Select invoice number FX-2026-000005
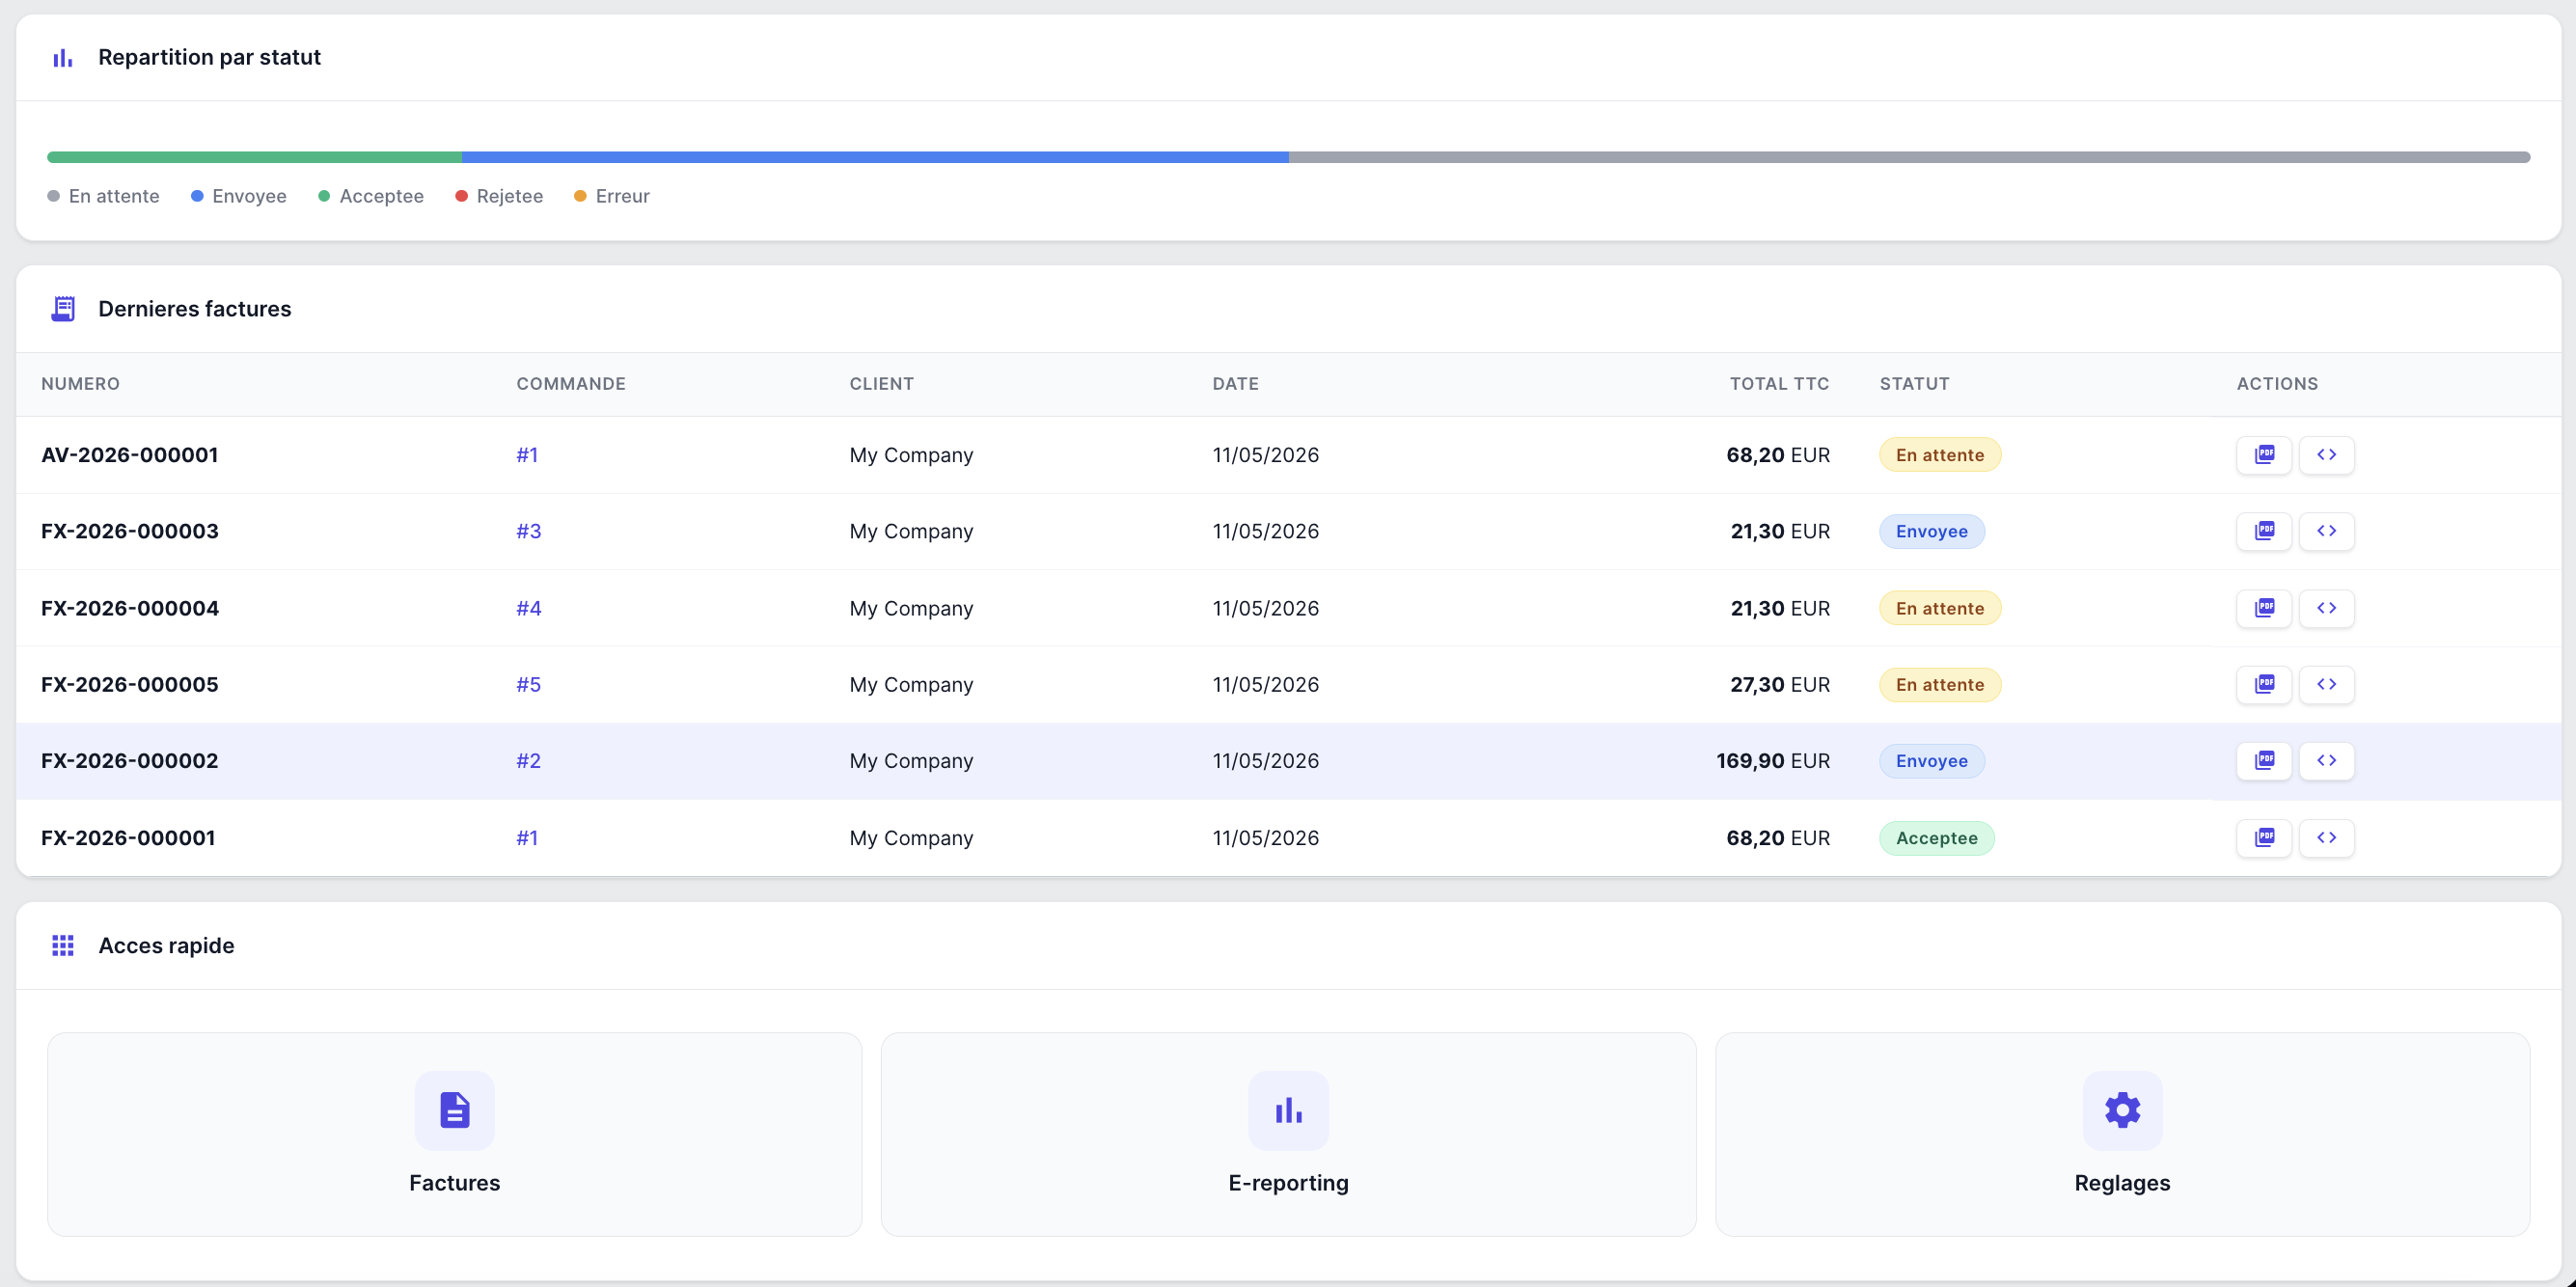 click(129, 684)
